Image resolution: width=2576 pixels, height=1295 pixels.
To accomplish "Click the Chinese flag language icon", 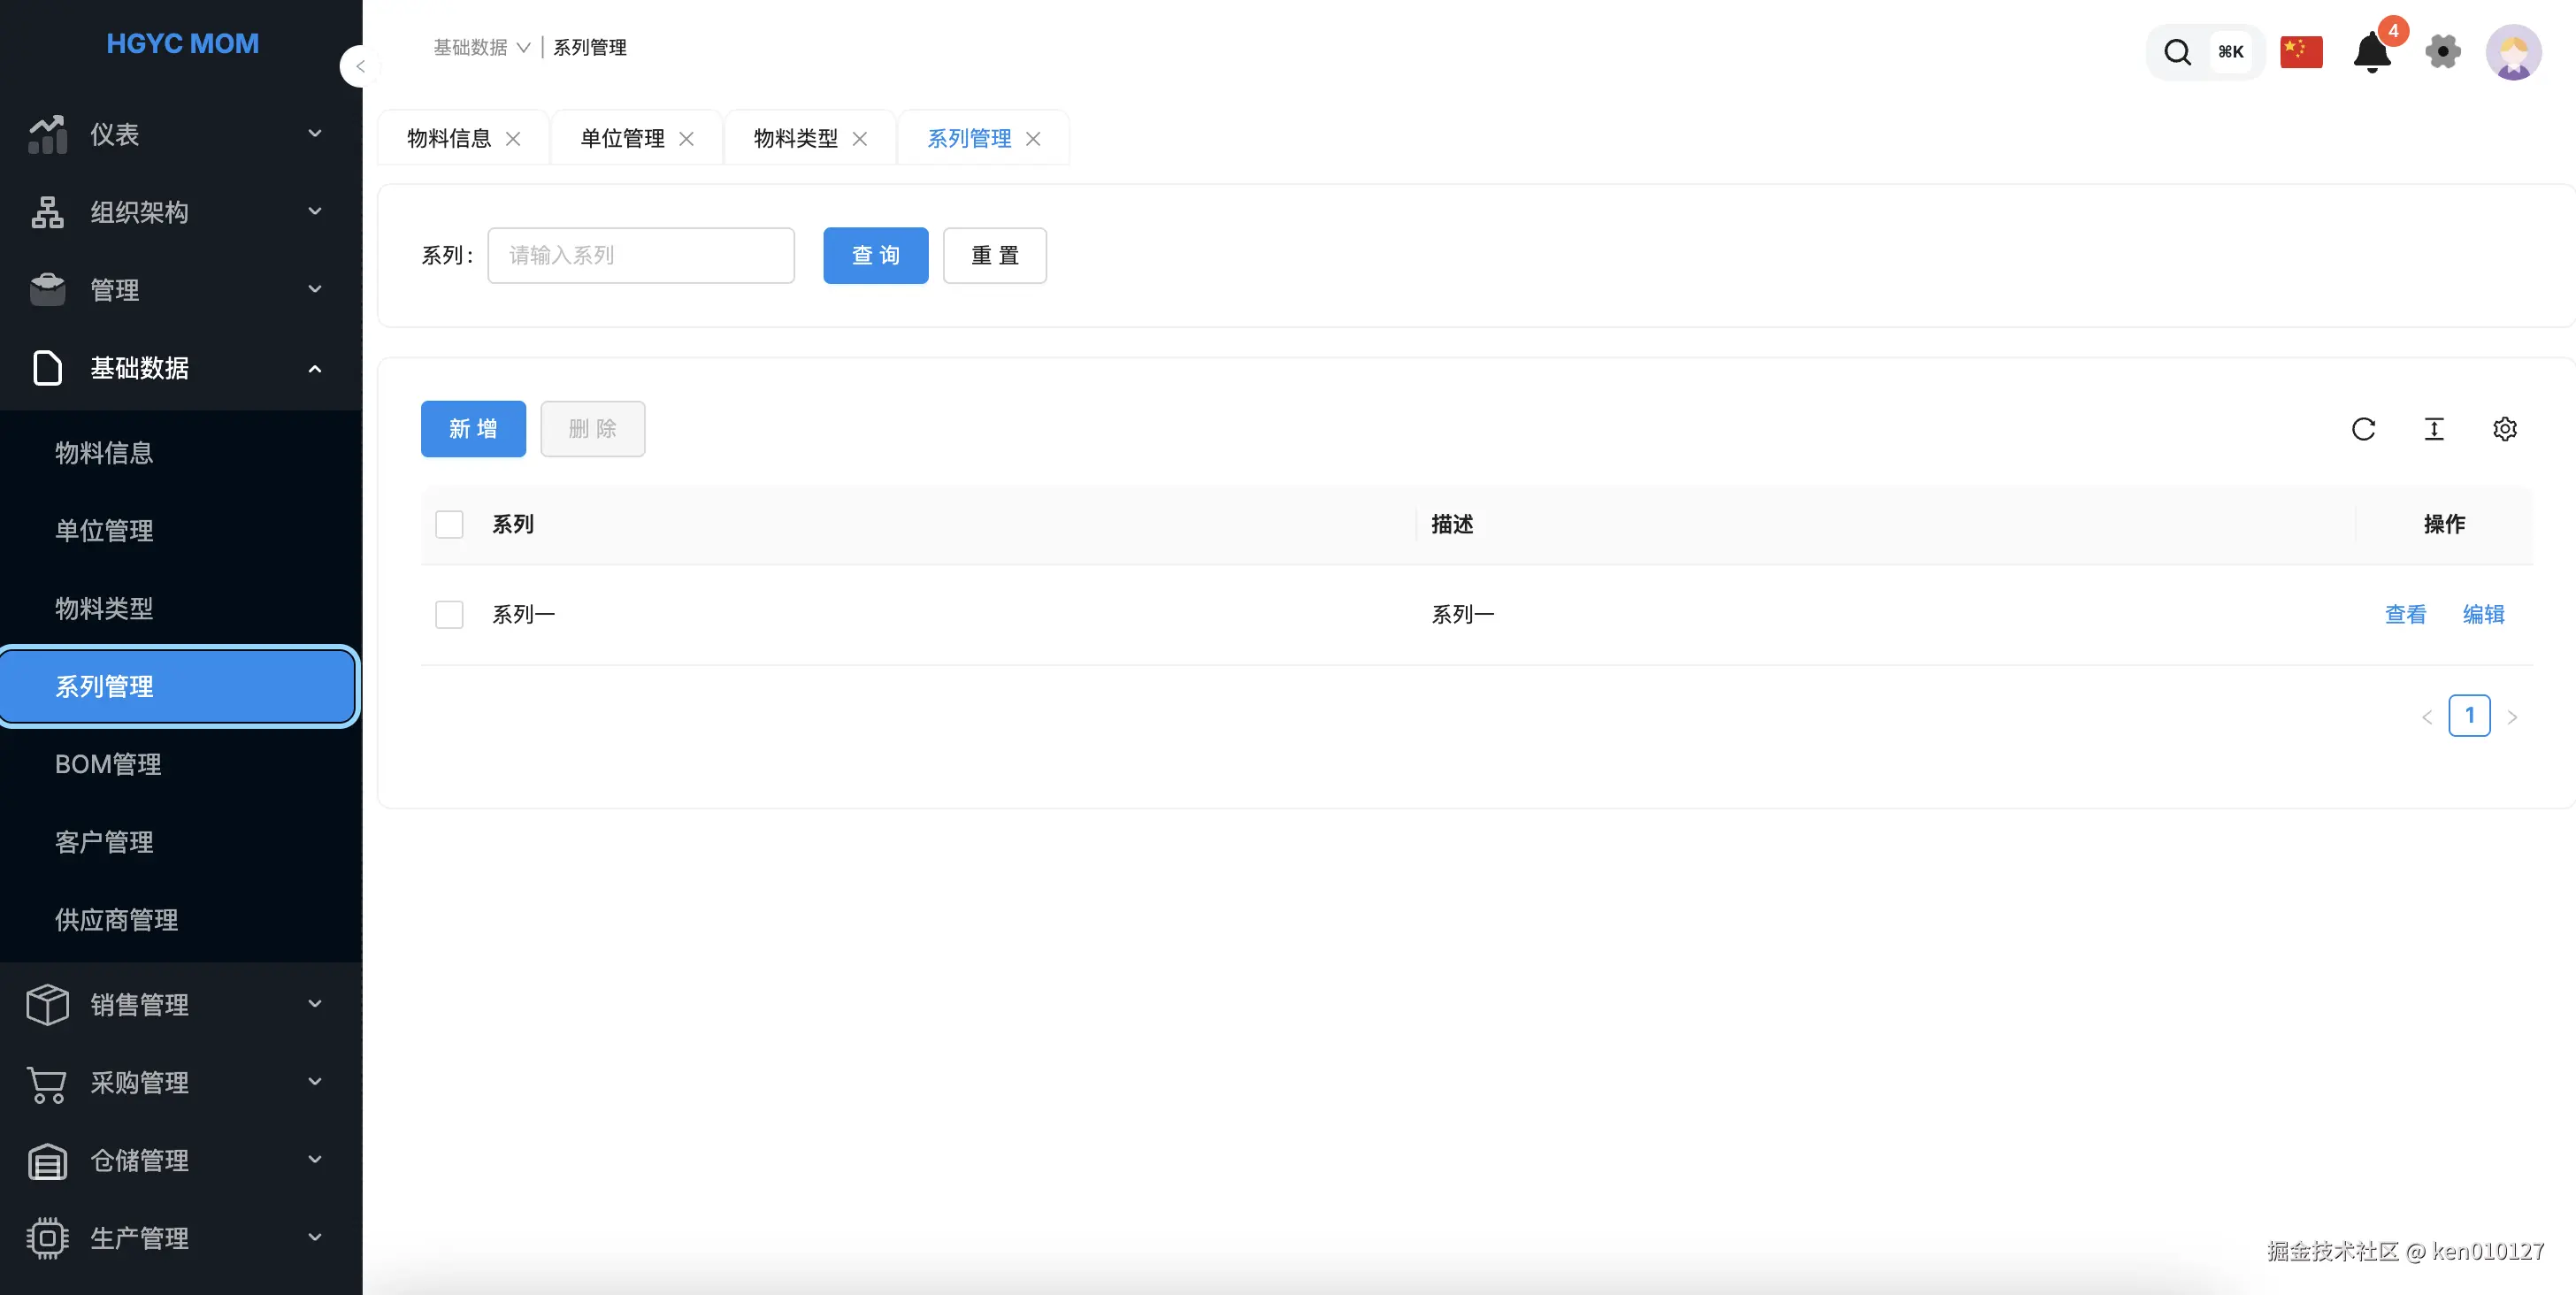I will click(2301, 52).
